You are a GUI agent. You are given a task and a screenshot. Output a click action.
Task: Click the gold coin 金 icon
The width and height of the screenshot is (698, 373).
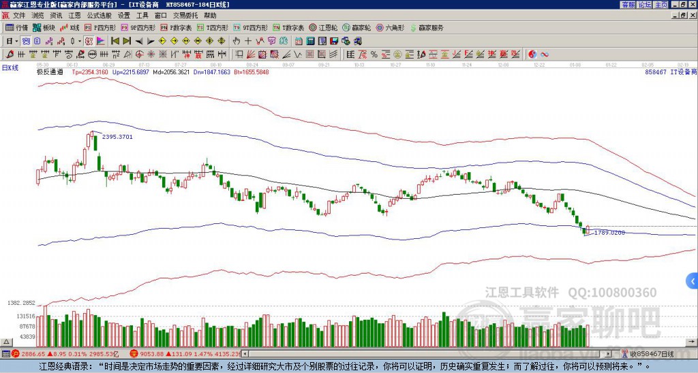[x=397, y=54]
